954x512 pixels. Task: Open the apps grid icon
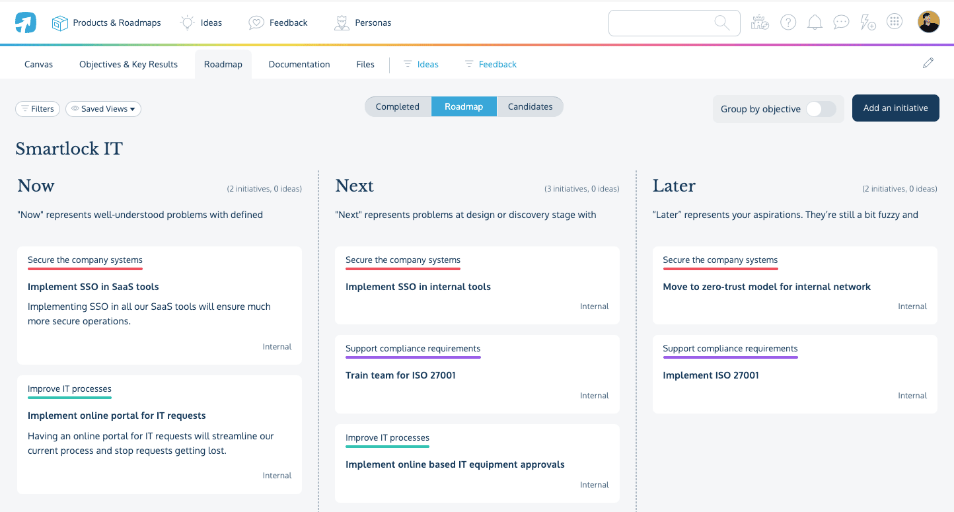(x=895, y=22)
